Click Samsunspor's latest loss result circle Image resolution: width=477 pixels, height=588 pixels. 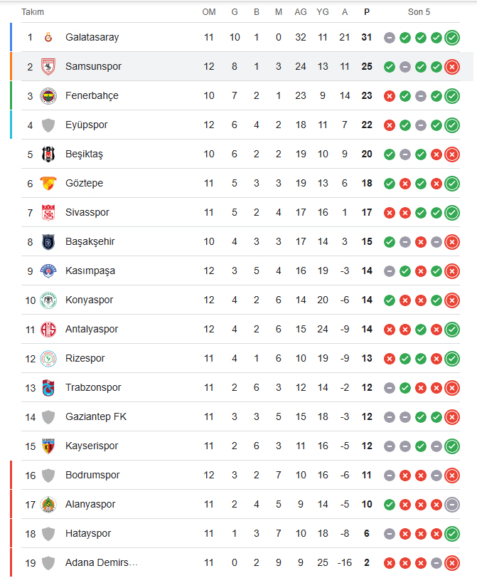point(452,67)
